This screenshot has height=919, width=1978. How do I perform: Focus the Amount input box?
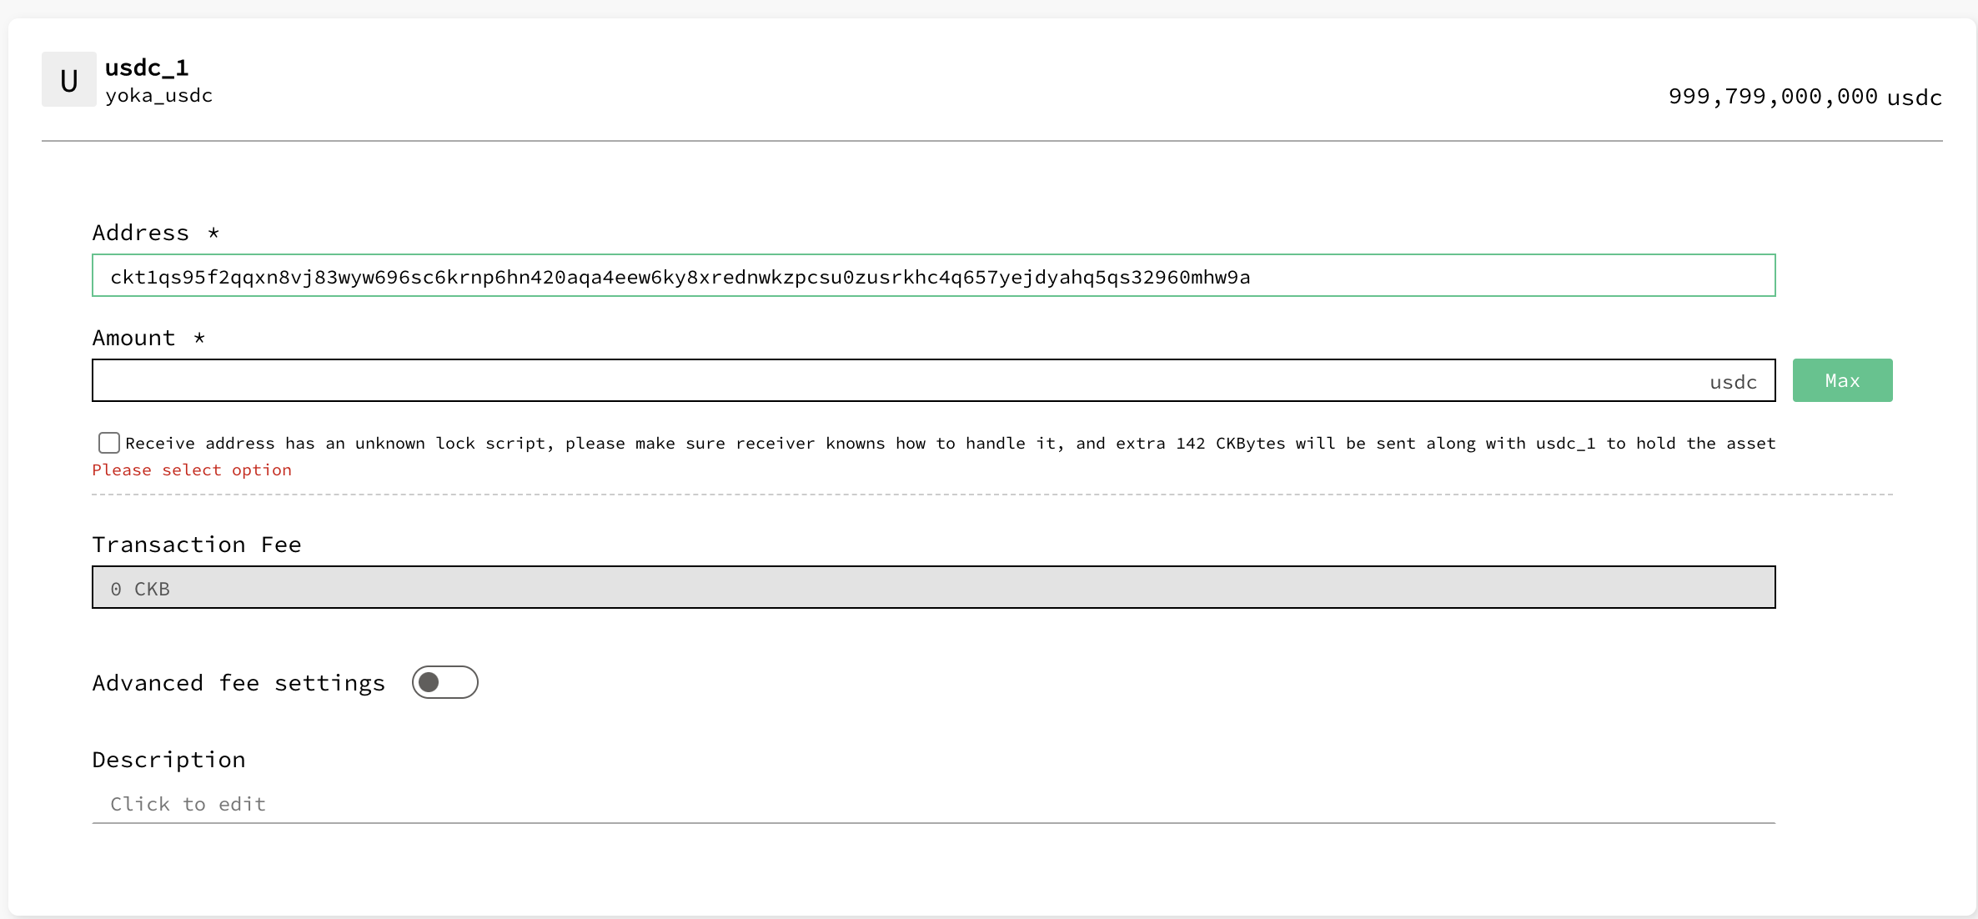pyautogui.click(x=892, y=381)
